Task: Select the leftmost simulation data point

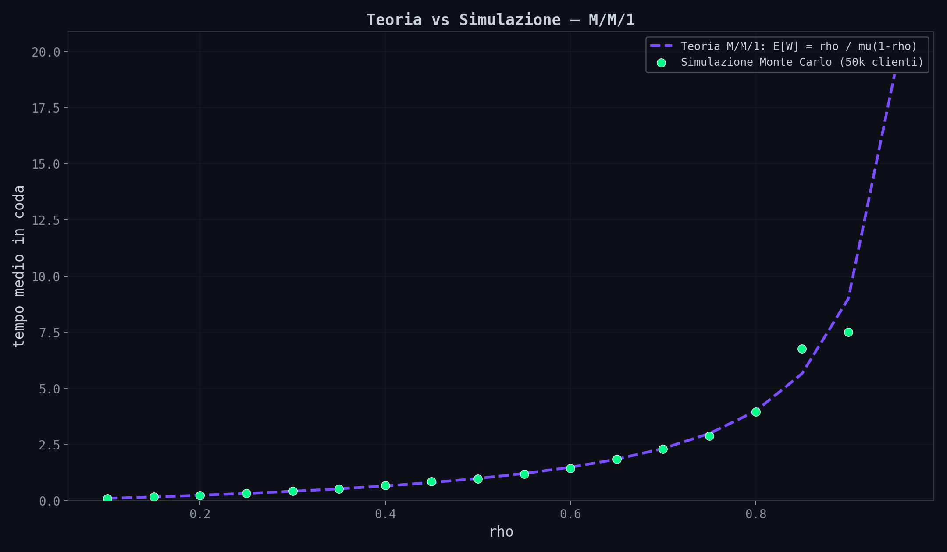Action: click(x=107, y=498)
